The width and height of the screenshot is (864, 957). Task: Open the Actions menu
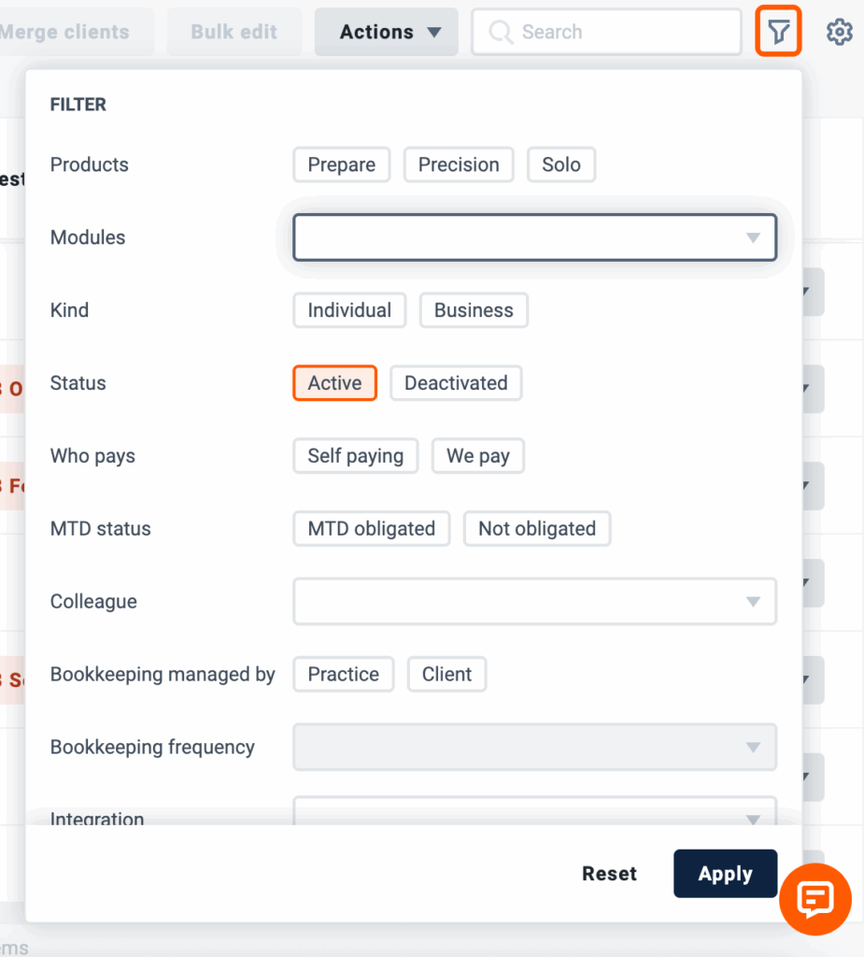coord(387,32)
